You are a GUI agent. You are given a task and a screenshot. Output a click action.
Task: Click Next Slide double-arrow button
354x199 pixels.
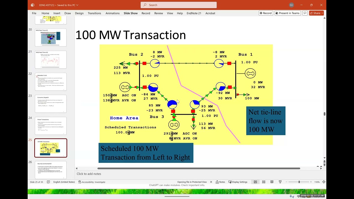(324, 165)
